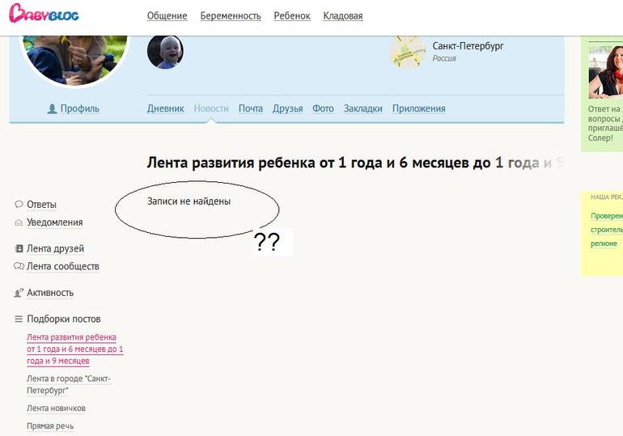Image resolution: width=623 pixels, height=436 pixels.
Task: Click the profile person icon
Action: point(52,109)
